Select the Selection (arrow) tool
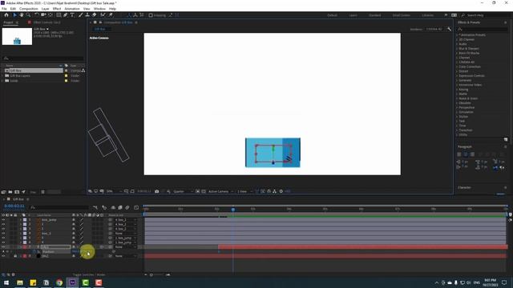Screen dimensions: 513x288 (x=14, y=15)
